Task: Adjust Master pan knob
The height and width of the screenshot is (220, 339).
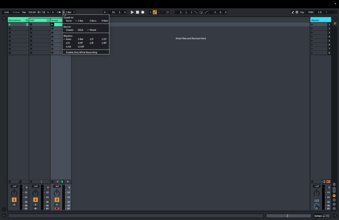Action: [x=317, y=193]
